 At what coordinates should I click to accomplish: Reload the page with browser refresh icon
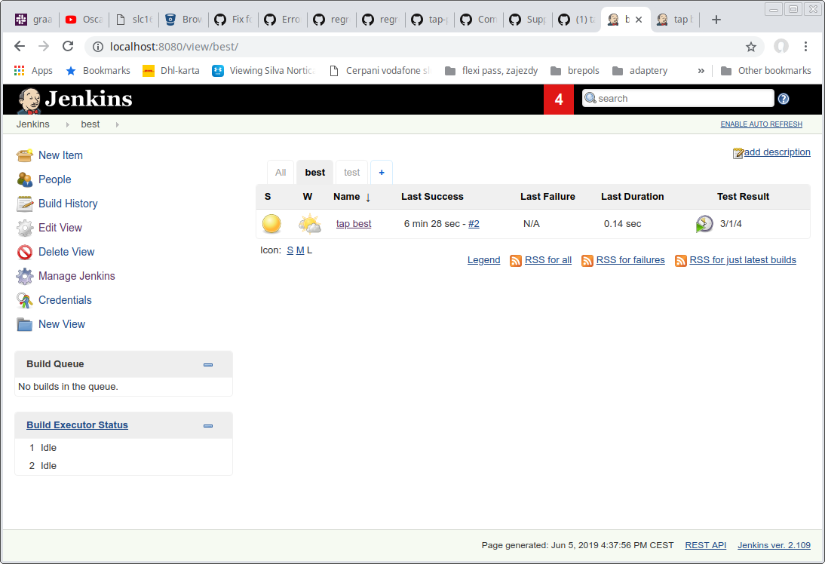coord(68,46)
